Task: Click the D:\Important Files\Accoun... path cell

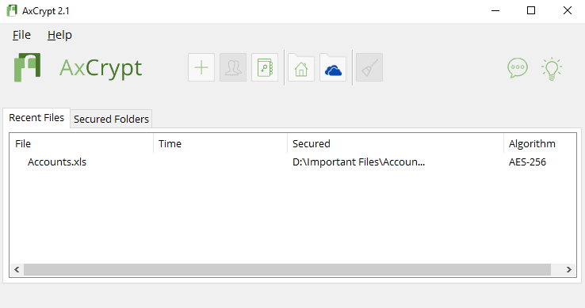Action: [x=358, y=162]
